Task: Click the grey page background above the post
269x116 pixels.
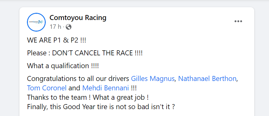Action: point(135,3)
